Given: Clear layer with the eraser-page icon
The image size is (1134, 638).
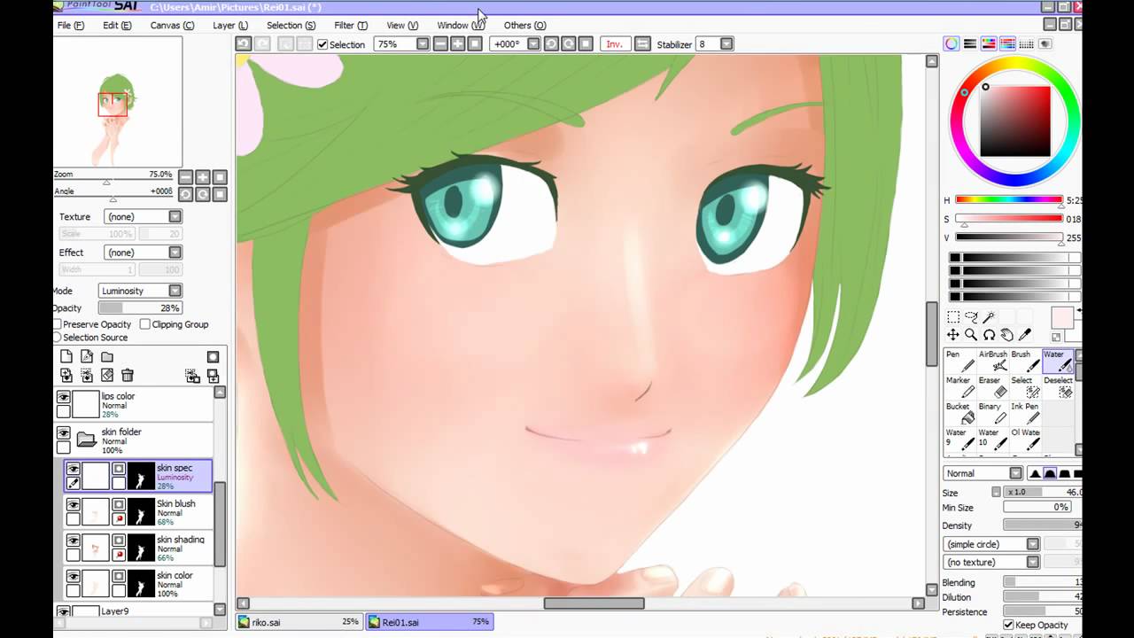Looking at the screenshot, I should (x=107, y=376).
